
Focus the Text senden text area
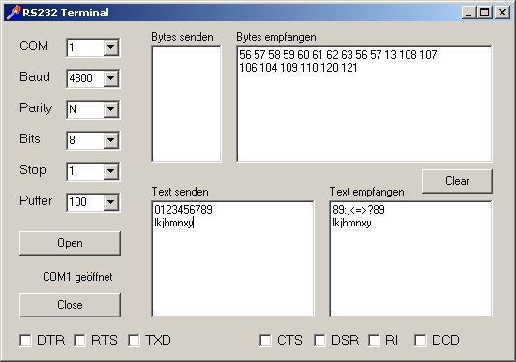click(x=232, y=259)
